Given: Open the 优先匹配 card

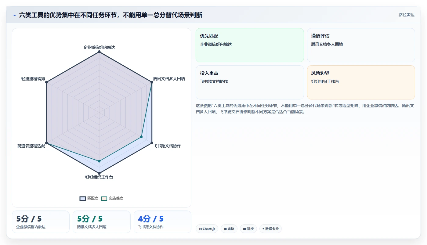Looking at the screenshot, I should (250, 45).
